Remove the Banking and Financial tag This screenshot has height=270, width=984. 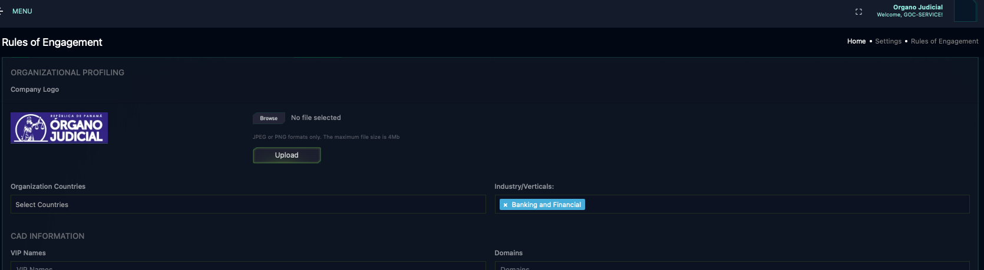(x=506, y=205)
